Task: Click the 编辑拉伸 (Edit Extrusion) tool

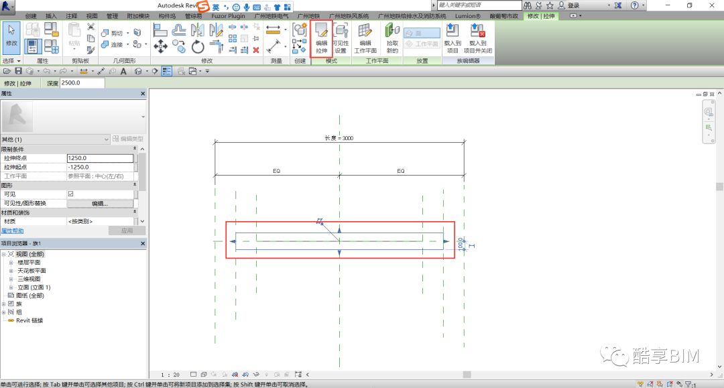Action: point(321,38)
